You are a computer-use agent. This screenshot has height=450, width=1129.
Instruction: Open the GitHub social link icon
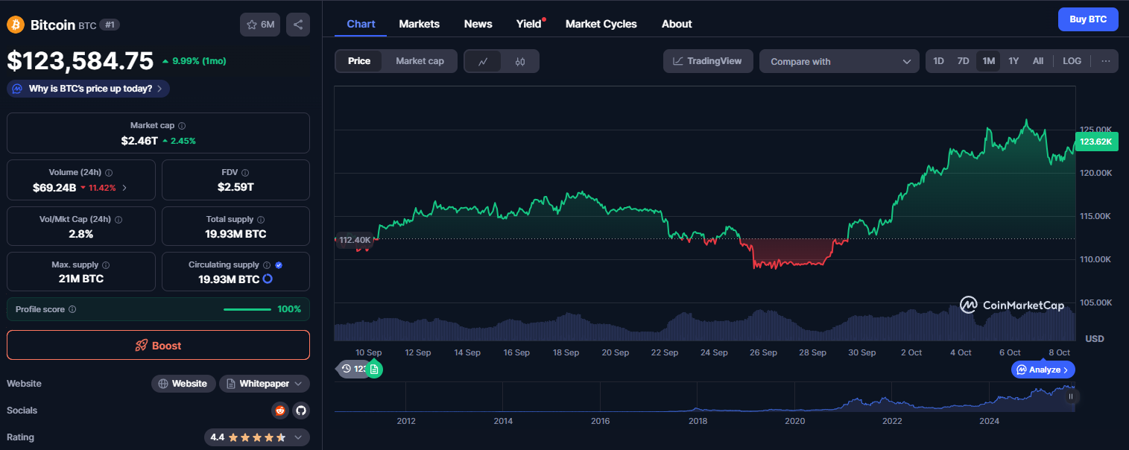(300, 411)
